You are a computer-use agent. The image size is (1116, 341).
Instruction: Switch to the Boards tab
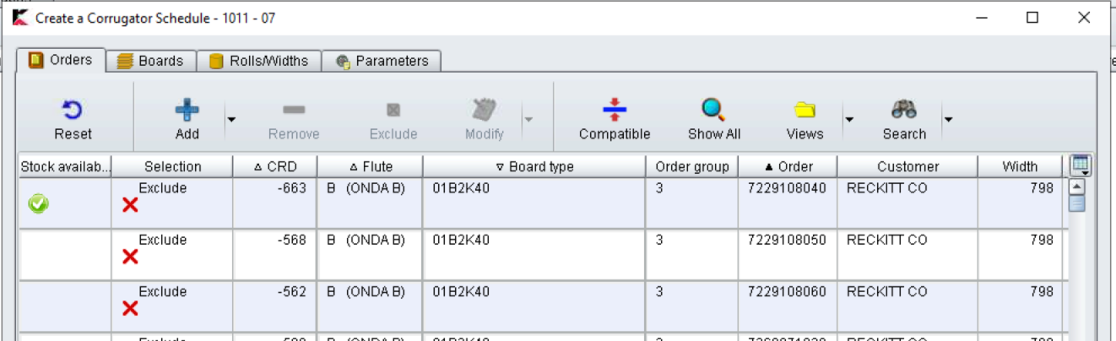(x=150, y=61)
